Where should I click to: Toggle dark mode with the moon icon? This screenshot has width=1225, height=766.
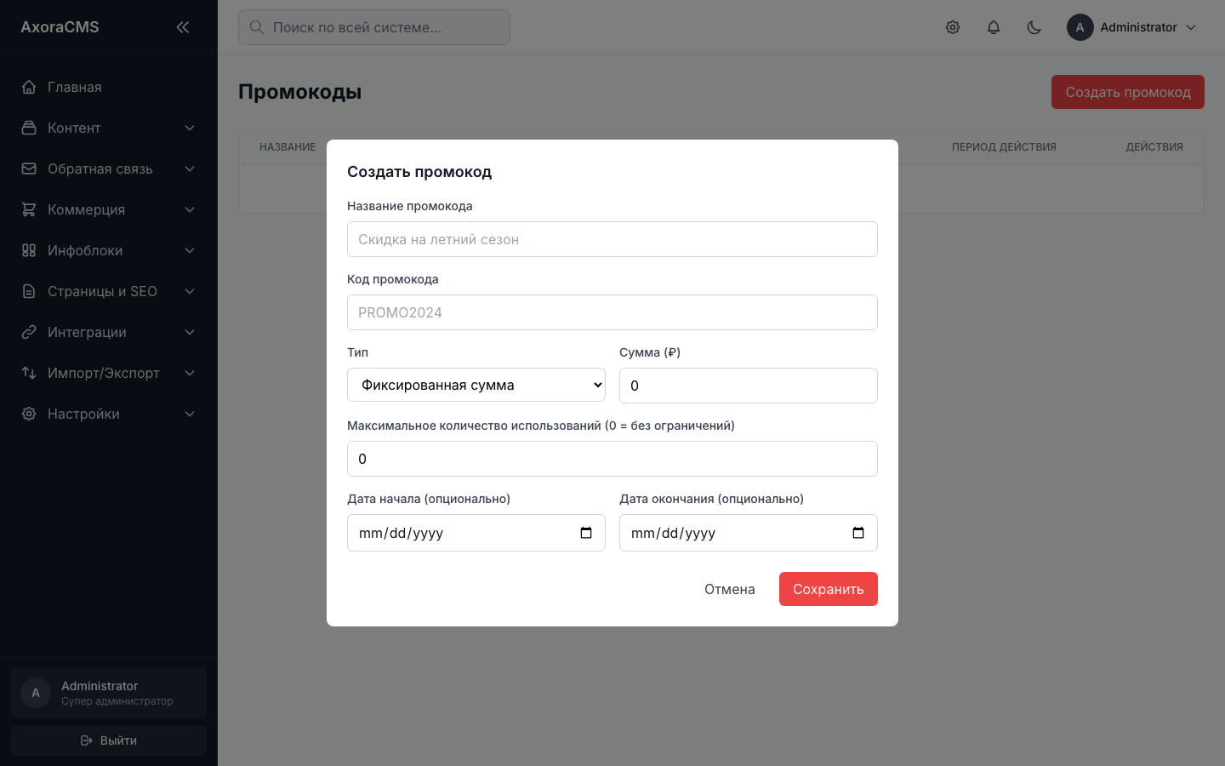[1034, 27]
